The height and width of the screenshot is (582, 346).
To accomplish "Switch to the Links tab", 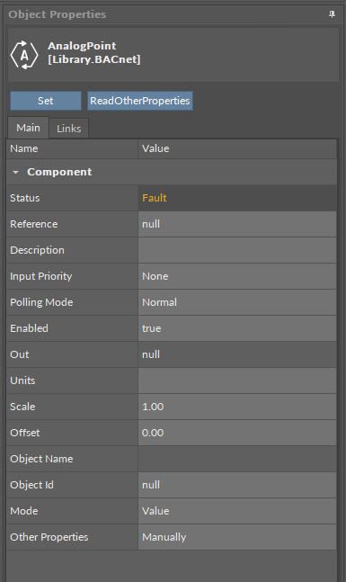I will click(x=68, y=129).
